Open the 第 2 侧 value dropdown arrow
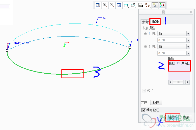 tap(188, 53)
